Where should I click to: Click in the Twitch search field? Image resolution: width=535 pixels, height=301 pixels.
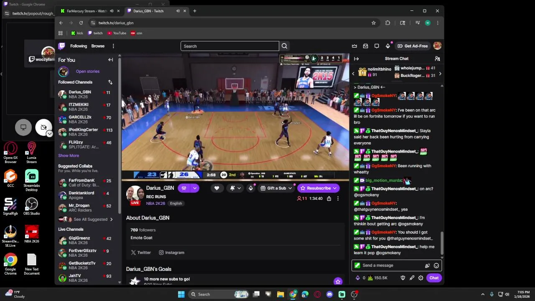click(x=229, y=46)
